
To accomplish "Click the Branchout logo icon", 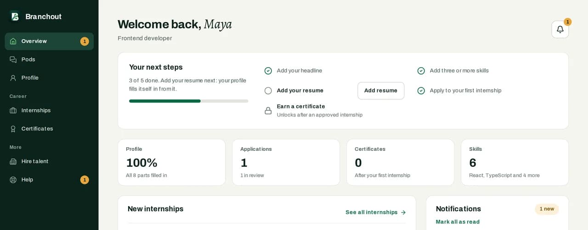I will click(15, 17).
